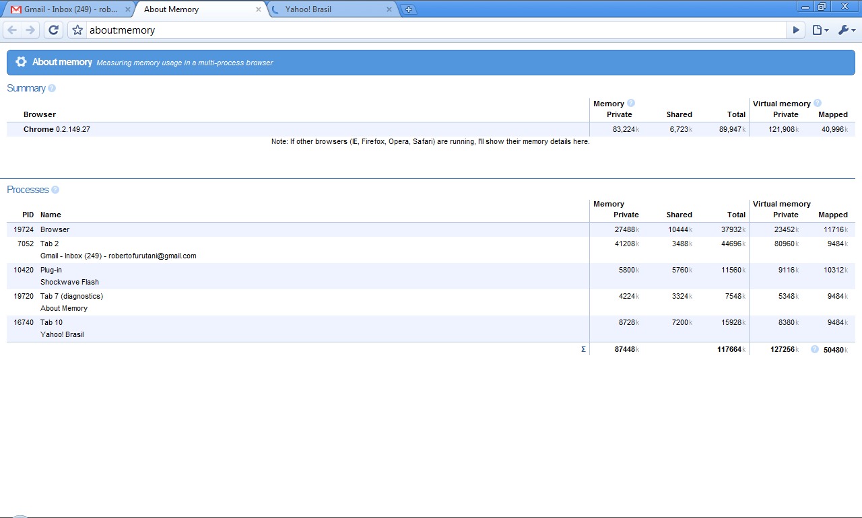This screenshot has height=518, width=862.
Task: Click PID 19720 in the Processes table
Action: click(24, 296)
